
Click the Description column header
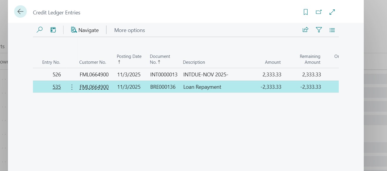(x=194, y=62)
